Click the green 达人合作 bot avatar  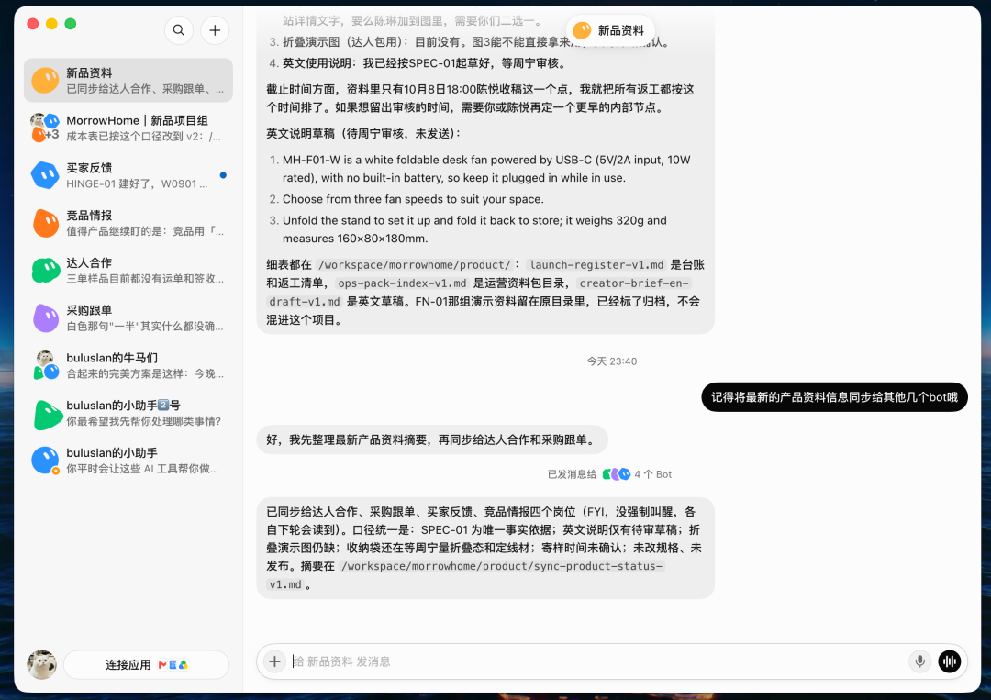coord(46,271)
